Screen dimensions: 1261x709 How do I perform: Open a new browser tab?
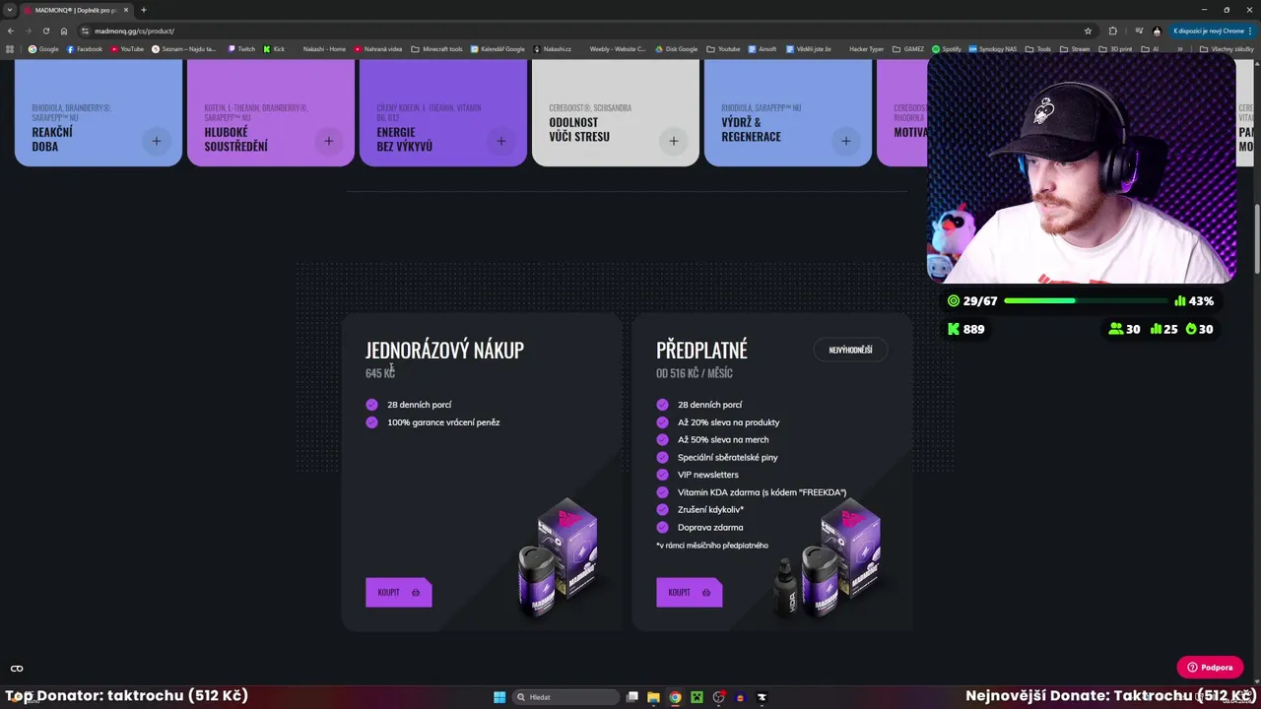click(x=143, y=10)
